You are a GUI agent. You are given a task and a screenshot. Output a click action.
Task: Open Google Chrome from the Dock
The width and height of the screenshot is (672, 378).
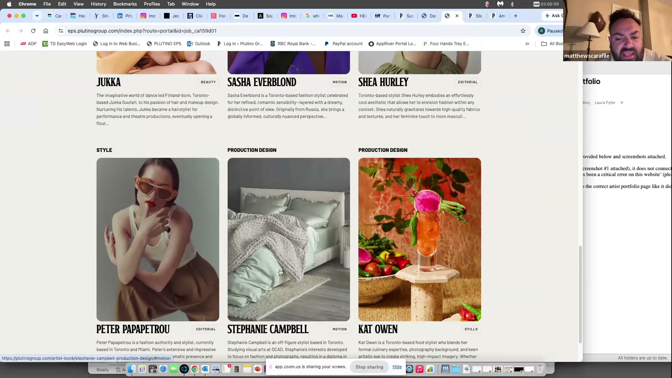[195, 369]
